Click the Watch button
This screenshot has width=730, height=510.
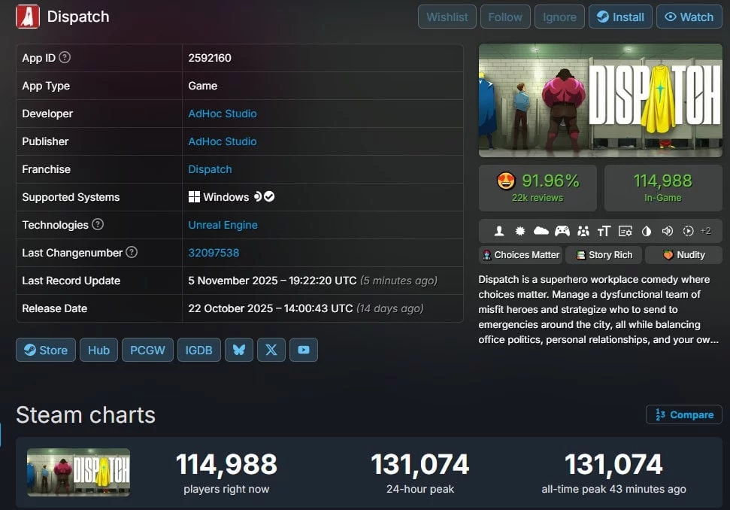pos(689,17)
